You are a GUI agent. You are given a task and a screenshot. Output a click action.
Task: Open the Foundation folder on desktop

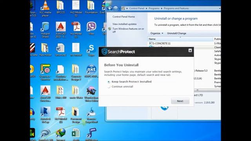[x=91, y=7]
